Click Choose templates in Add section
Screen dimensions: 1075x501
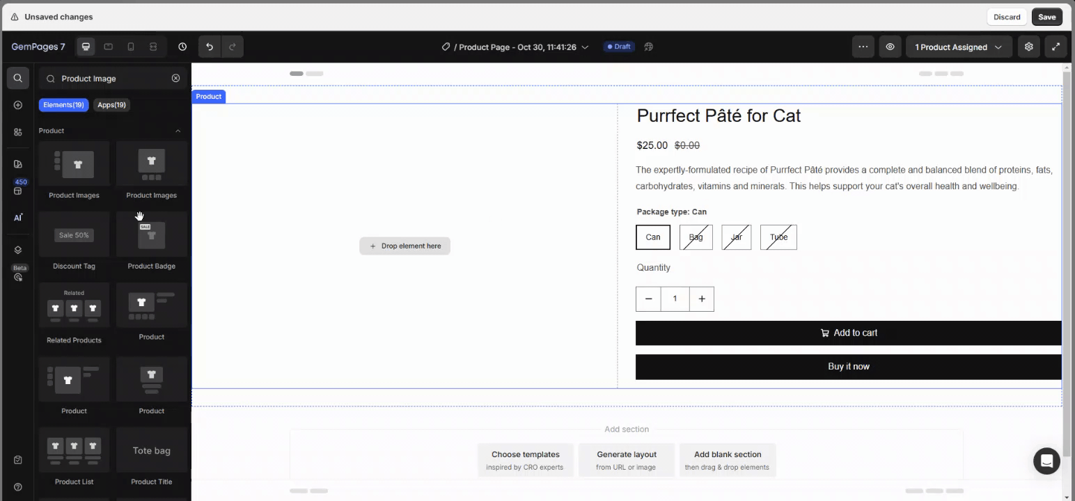coord(525,460)
